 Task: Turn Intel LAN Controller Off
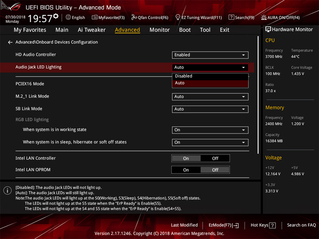215,158
